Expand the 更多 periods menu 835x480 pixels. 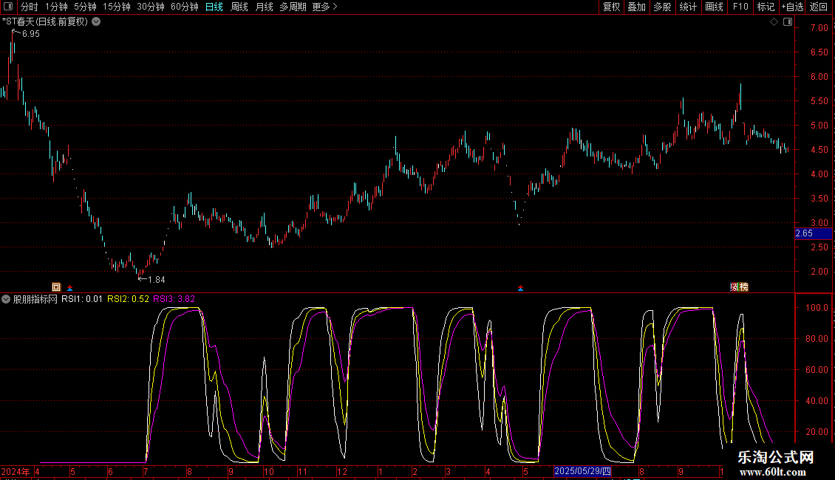tap(324, 7)
